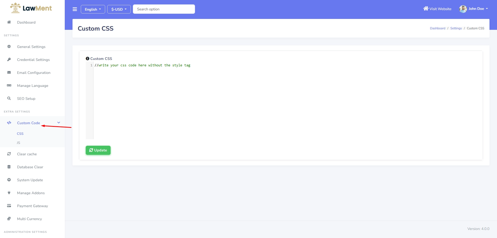Select the JS submenu item

point(18,143)
